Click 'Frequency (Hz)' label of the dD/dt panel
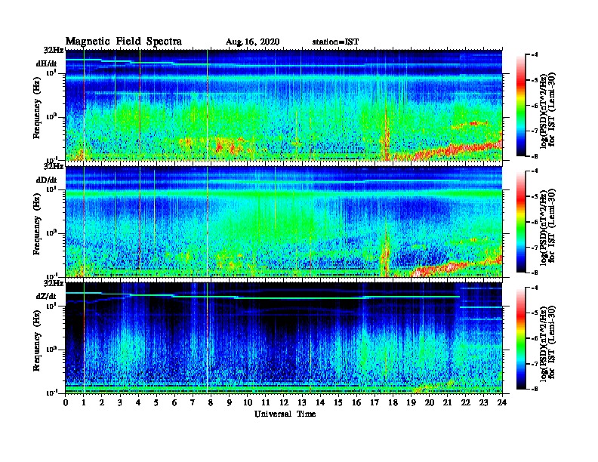 [37, 224]
